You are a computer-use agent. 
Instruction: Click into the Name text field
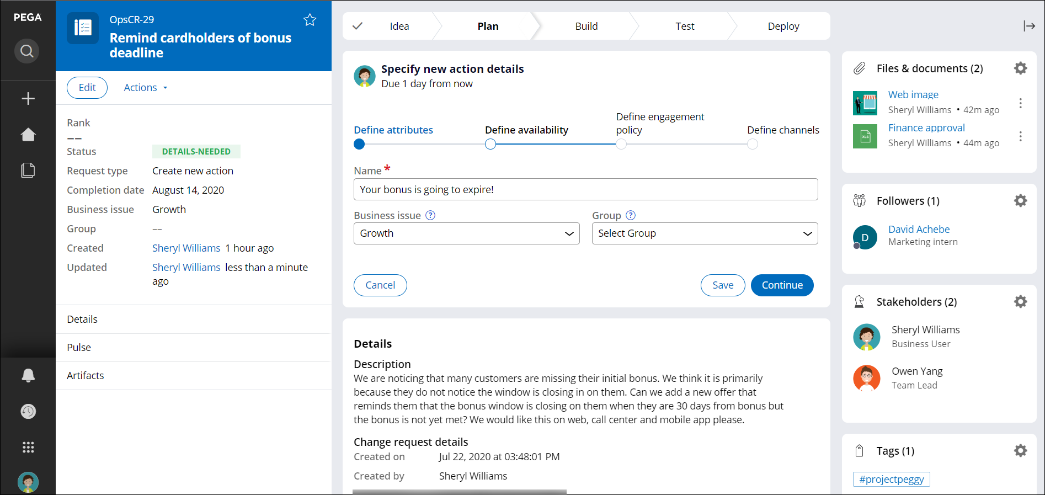tap(585, 189)
